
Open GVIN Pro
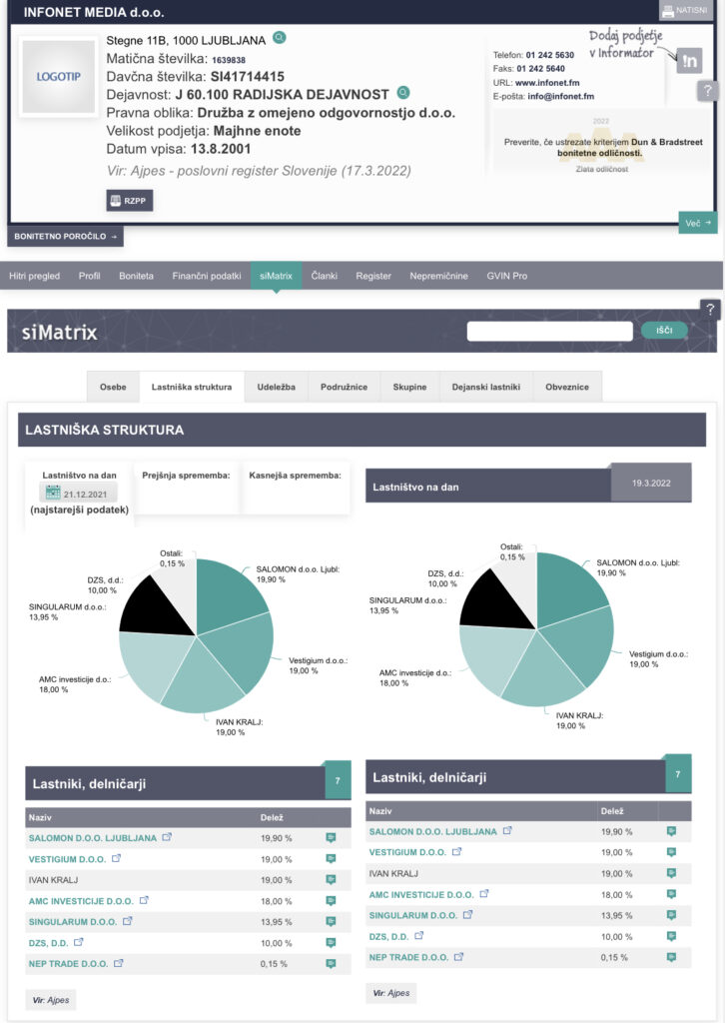tap(506, 276)
